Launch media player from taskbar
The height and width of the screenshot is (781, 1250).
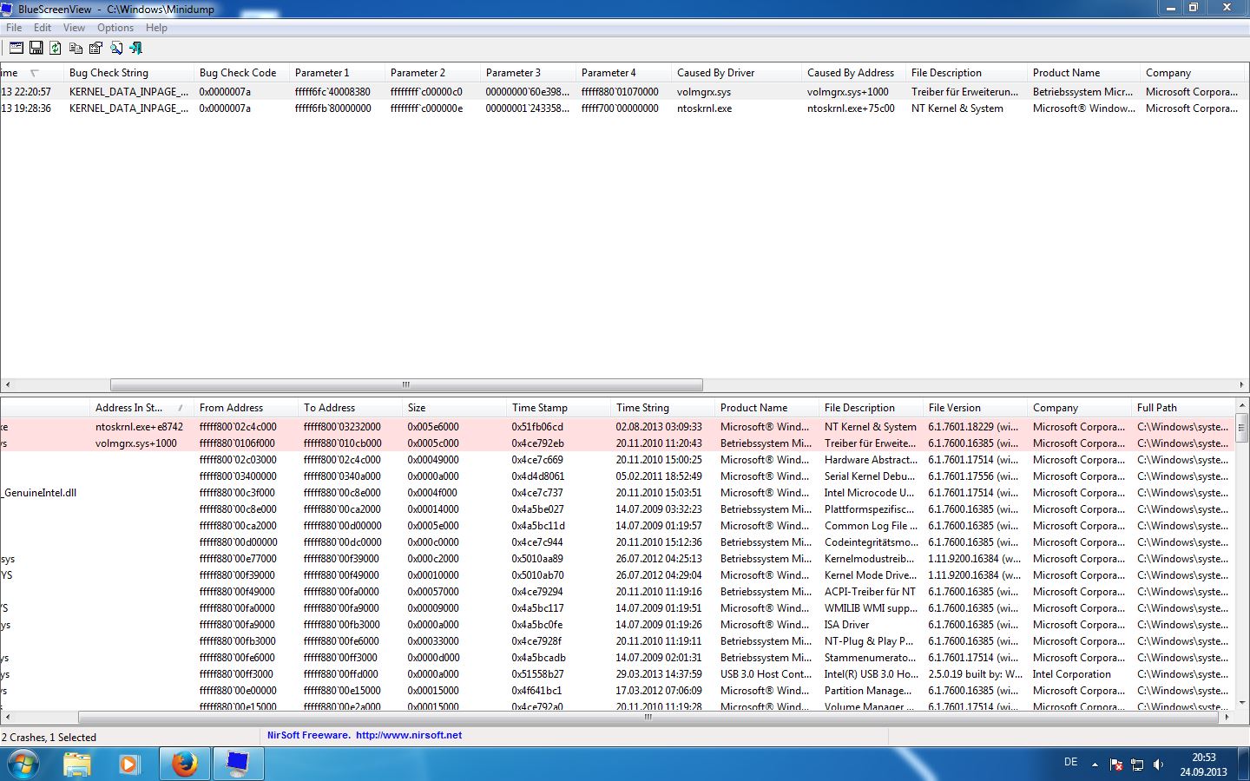click(x=129, y=765)
